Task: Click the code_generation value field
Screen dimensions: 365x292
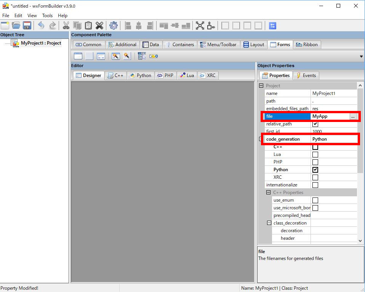Action: click(x=334, y=139)
